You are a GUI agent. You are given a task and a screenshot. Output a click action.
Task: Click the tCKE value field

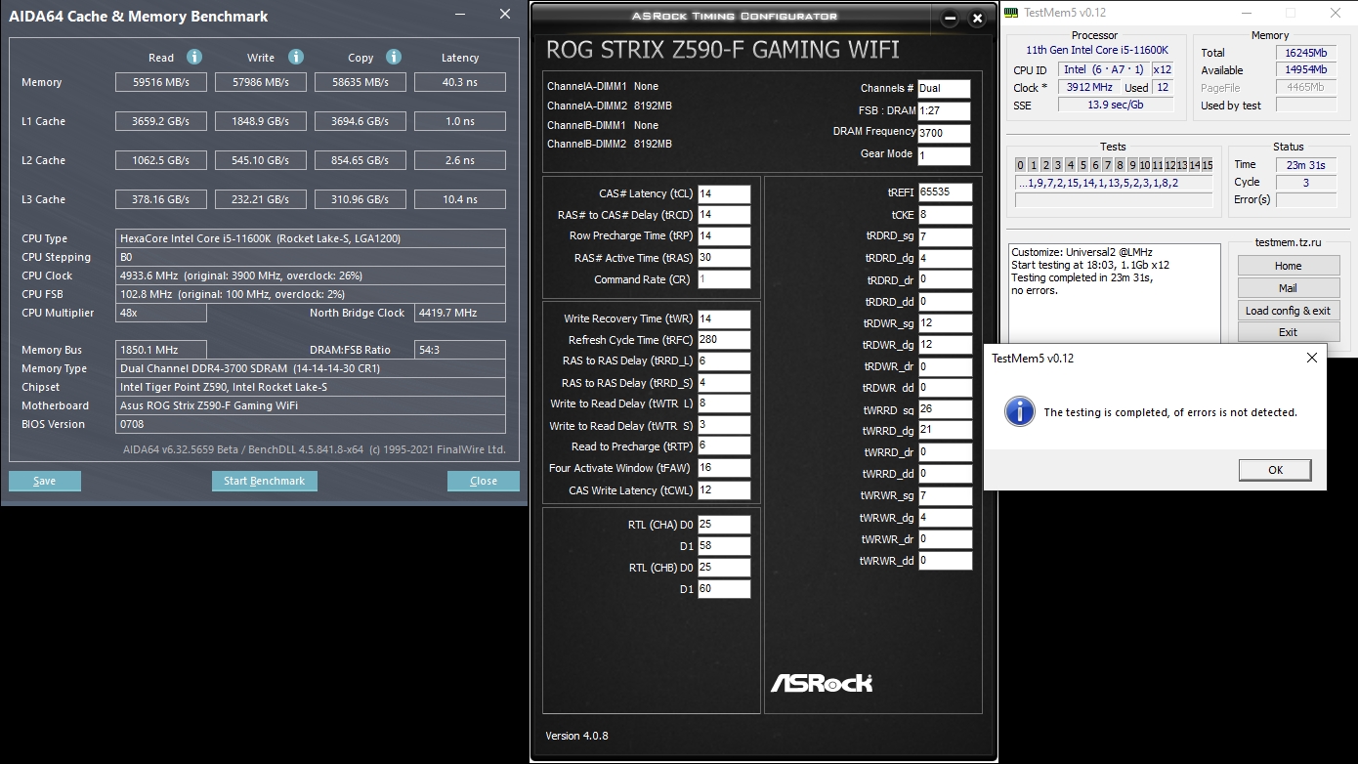[x=945, y=215]
